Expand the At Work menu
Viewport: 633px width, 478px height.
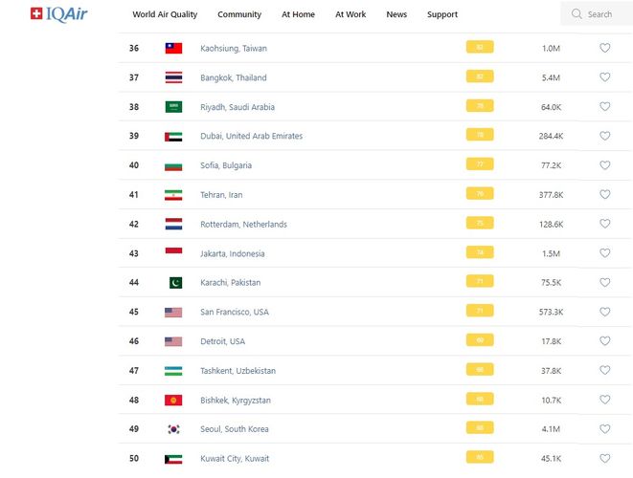[x=350, y=14]
